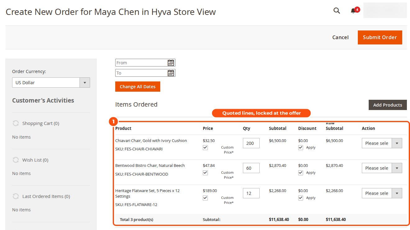
Task: Click the Discount column header
Action: tap(307, 128)
